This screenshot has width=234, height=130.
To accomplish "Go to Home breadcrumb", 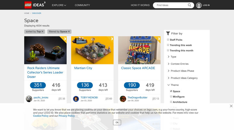I will click(27, 13).
